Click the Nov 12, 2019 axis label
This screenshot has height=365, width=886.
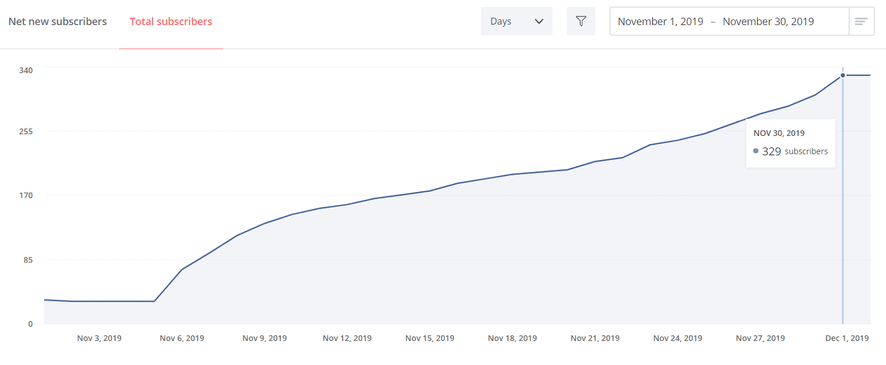[x=347, y=338]
